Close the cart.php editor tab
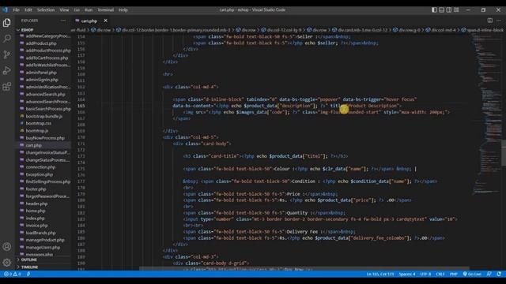 click(x=105, y=21)
